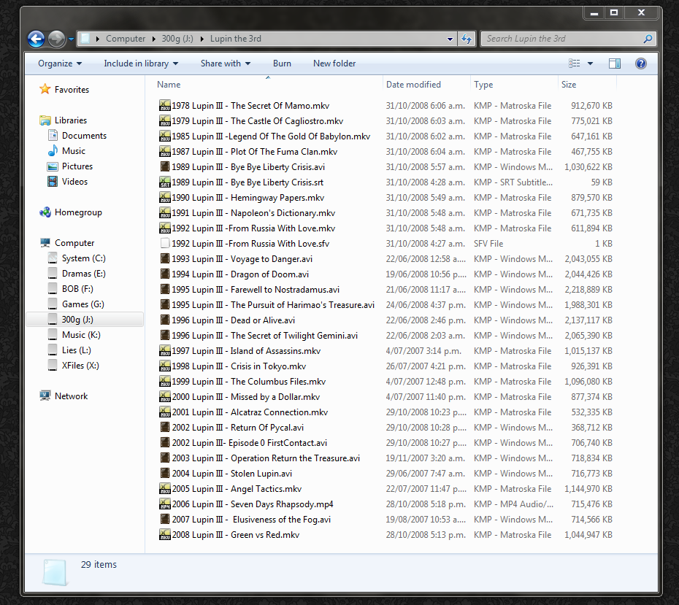
Task: Go back with the Back arrow button
Action: pos(36,39)
